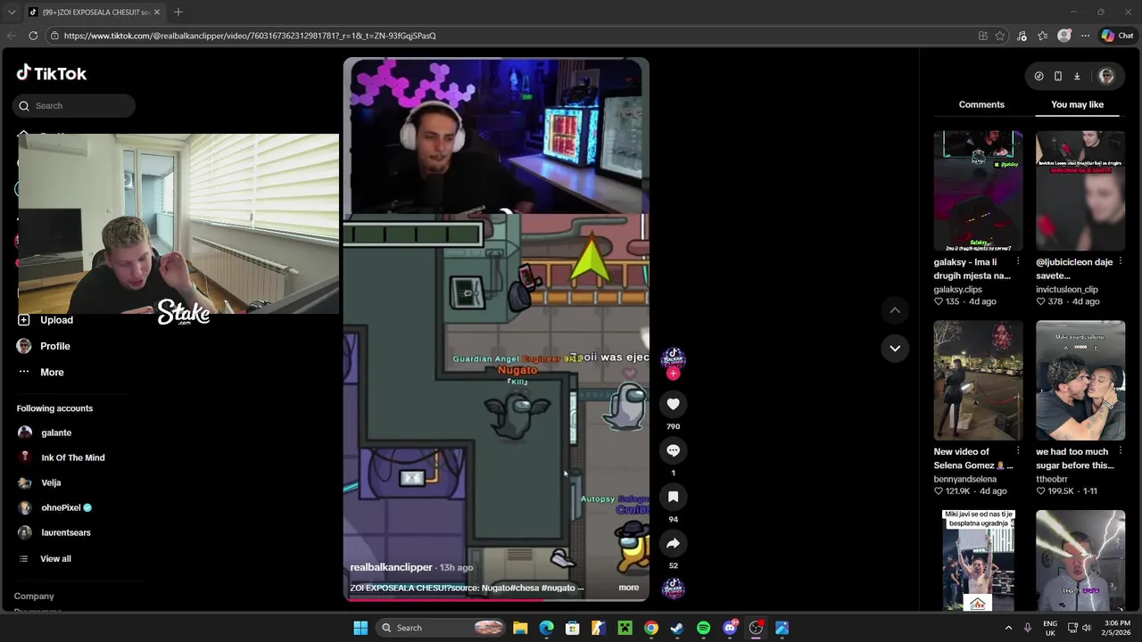Open clock and date in taskbar
Image resolution: width=1142 pixels, height=642 pixels.
[x=1117, y=628]
